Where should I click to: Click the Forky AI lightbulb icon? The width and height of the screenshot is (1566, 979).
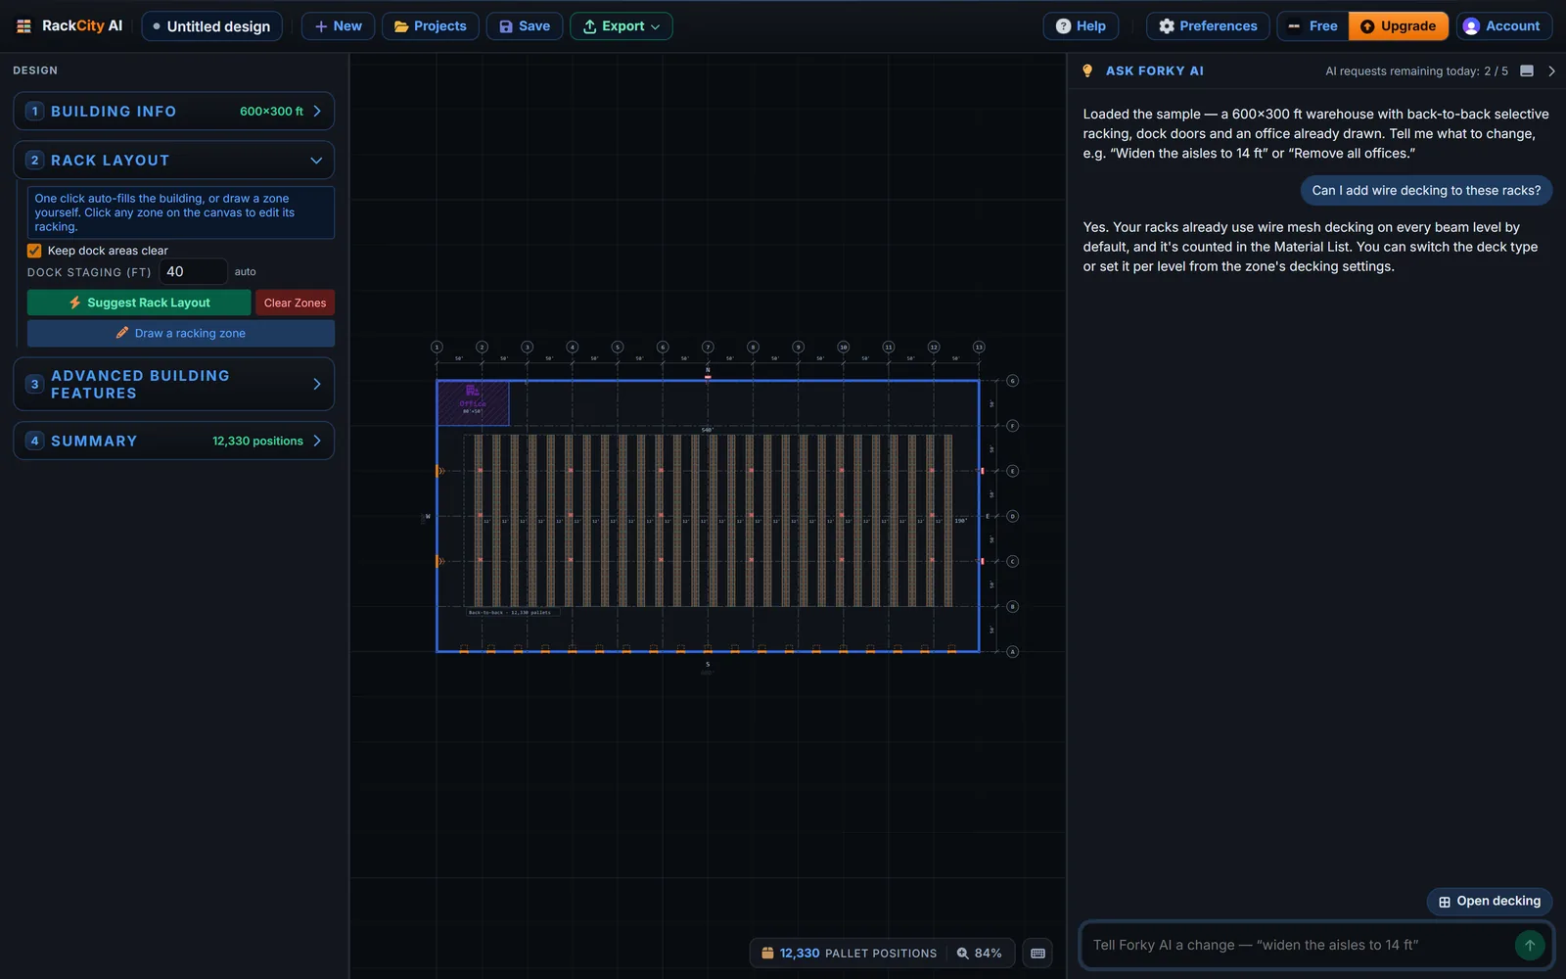(x=1087, y=70)
